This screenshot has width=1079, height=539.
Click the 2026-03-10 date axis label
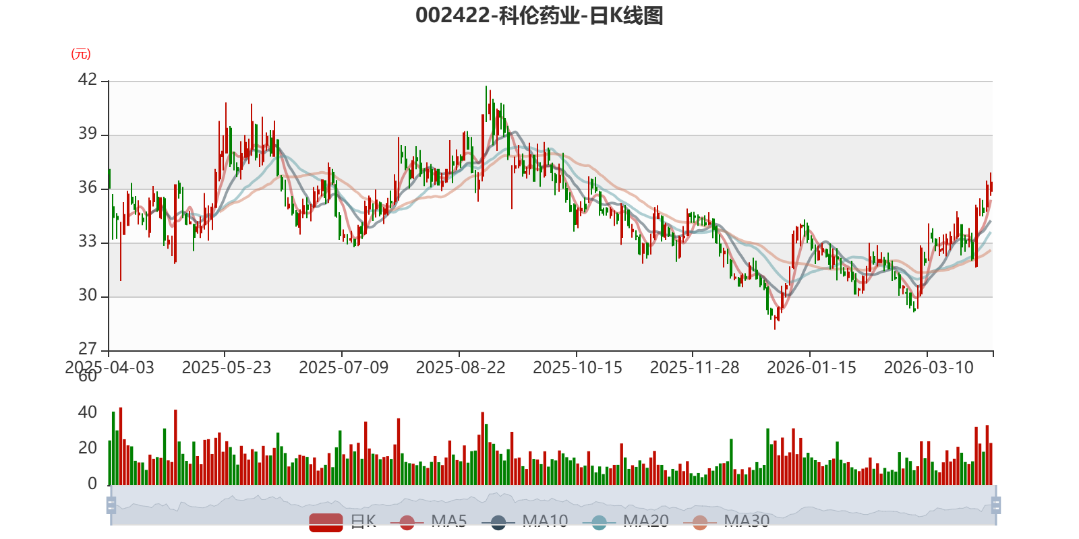[929, 368]
